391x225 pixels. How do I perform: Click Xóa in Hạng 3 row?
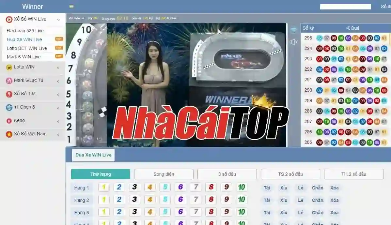click(x=335, y=213)
